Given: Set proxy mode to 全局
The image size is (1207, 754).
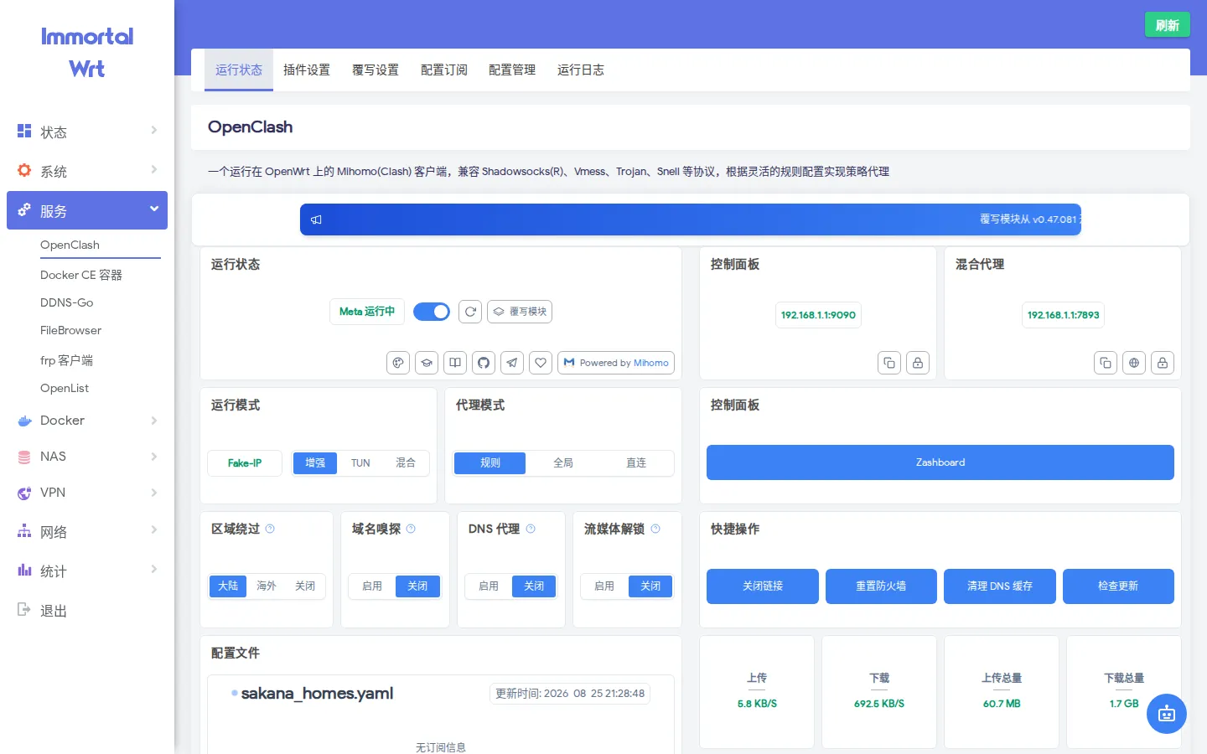Looking at the screenshot, I should point(563,462).
